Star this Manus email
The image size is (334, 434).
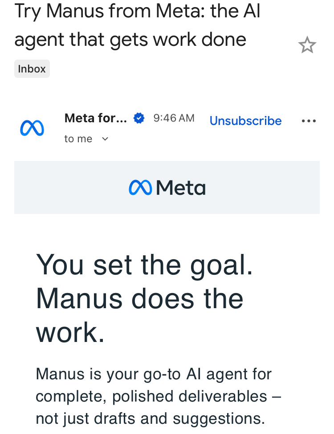coord(307,45)
